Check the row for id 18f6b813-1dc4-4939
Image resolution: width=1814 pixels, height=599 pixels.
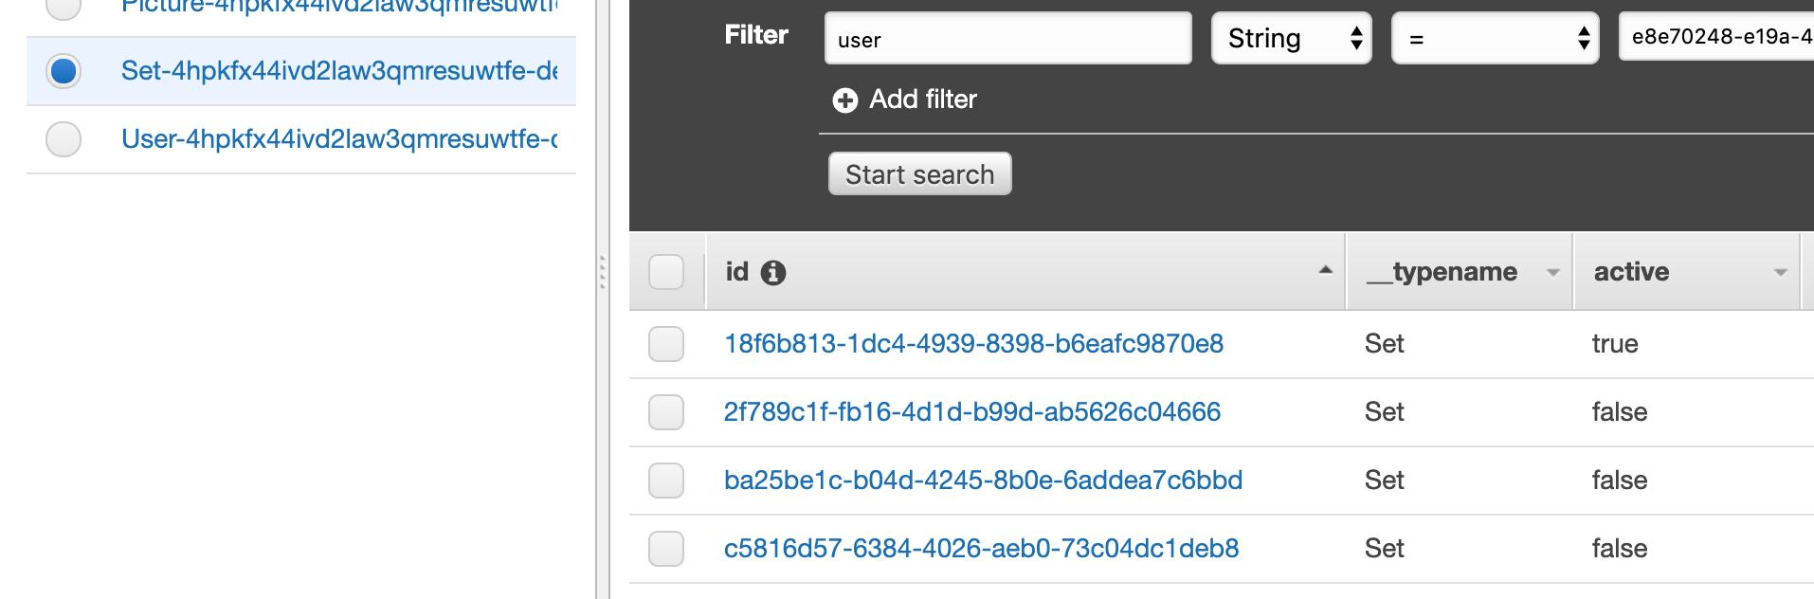click(666, 344)
